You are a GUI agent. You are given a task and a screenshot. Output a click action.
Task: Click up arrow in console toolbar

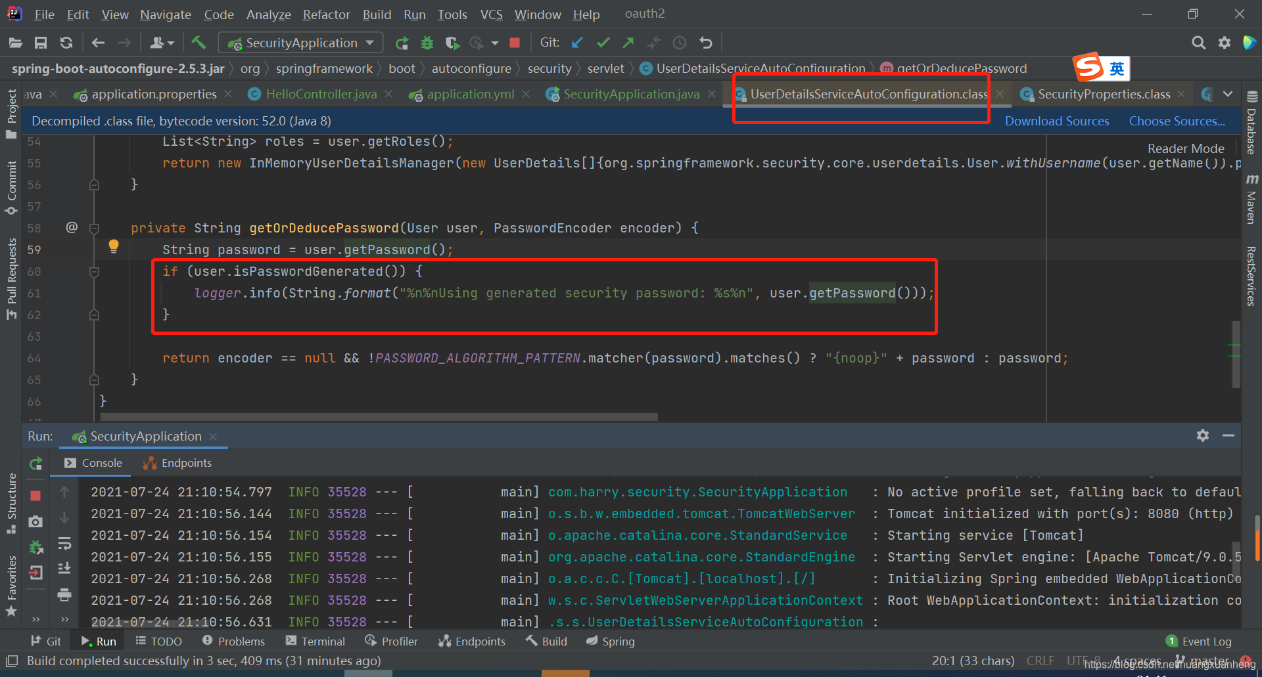tap(64, 491)
